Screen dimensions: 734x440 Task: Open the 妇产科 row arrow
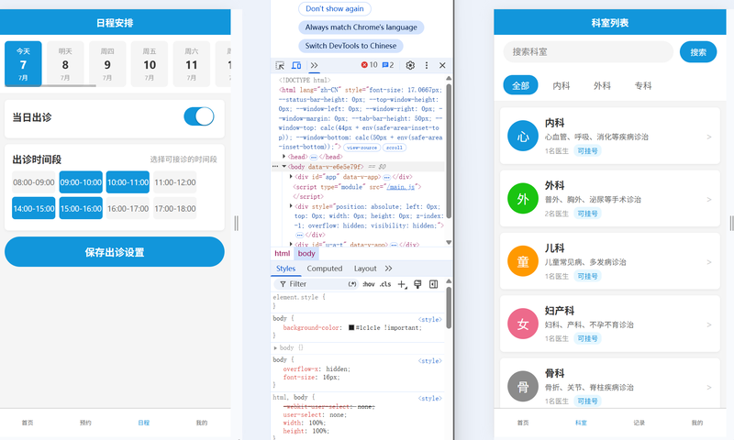709,324
